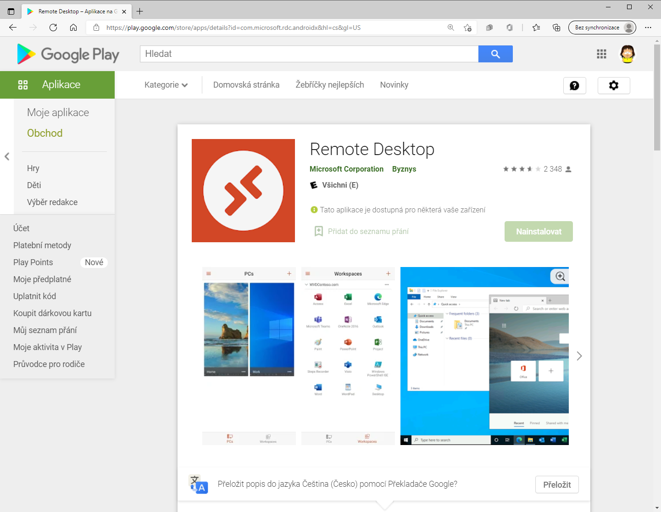The height and width of the screenshot is (512, 661).
Task: Expand the Kategorie dropdown
Action: click(x=166, y=85)
